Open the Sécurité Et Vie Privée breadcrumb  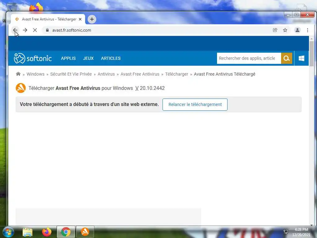(71, 74)
